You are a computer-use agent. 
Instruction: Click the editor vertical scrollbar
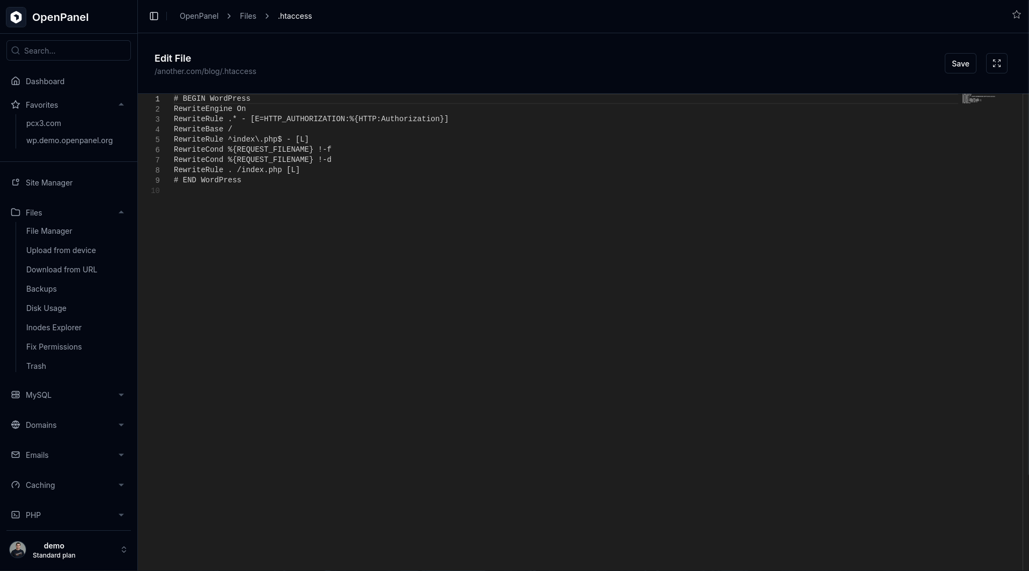1025,332
